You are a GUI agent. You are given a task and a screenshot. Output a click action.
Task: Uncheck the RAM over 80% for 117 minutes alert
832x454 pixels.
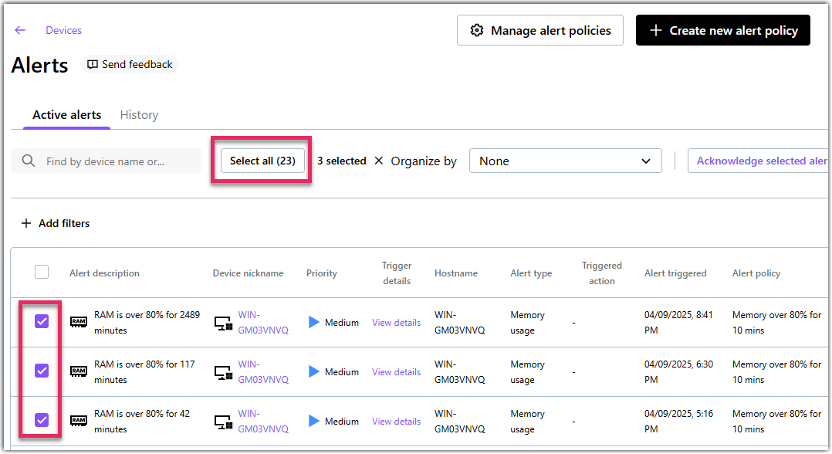click(x=42, y=371)
